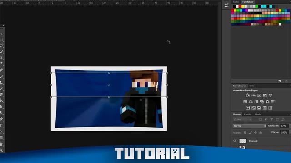Add a Hue/Saturation adjustment
The image size is (291, 163).
[245, 101]
